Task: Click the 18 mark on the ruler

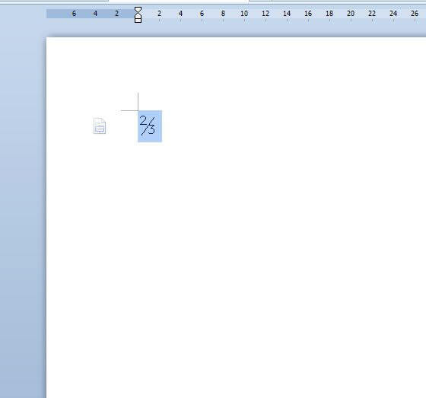Action: pyautogui.click(x=329, y=14)
